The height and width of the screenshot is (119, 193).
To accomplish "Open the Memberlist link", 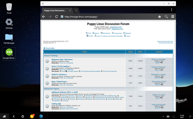I will click(x=106, y=33).
